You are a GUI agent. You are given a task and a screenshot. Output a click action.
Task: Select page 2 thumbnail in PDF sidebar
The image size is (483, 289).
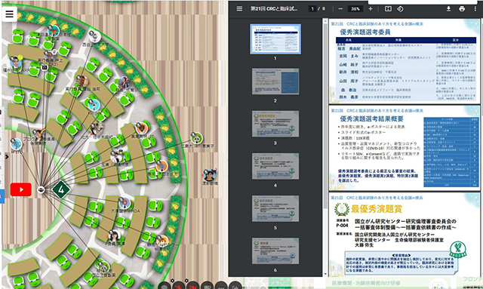275,81
